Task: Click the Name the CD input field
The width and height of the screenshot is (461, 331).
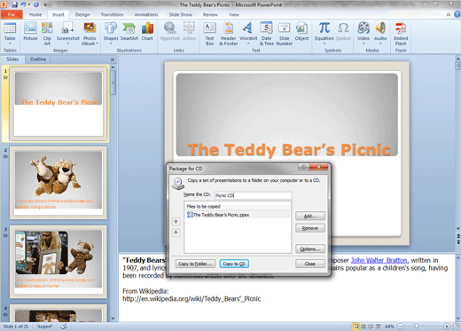Action: click(253, 195)
